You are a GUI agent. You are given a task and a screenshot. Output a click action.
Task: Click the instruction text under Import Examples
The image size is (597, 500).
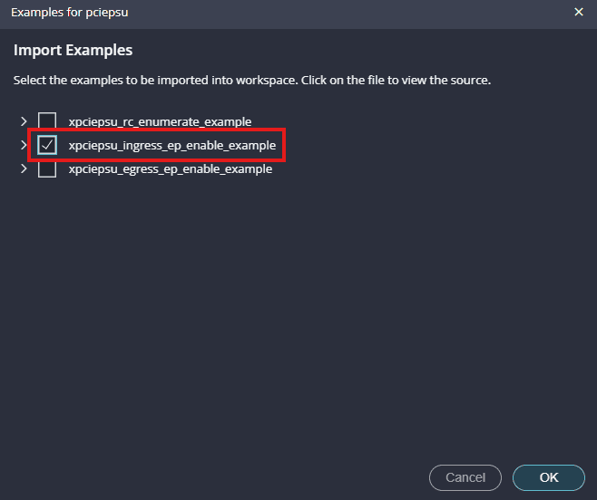click(x=251, y=81)
